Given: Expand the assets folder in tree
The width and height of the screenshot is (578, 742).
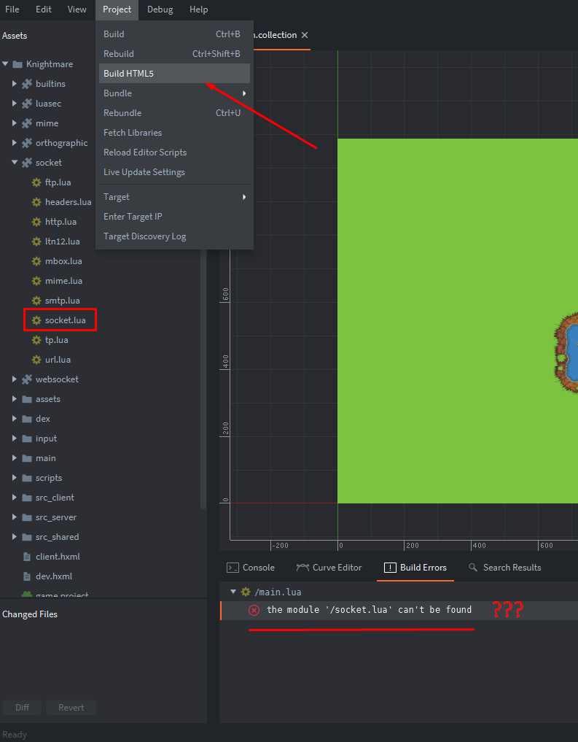Looking at the screenshot, I should pyautogui.click(x=14, y=399).
